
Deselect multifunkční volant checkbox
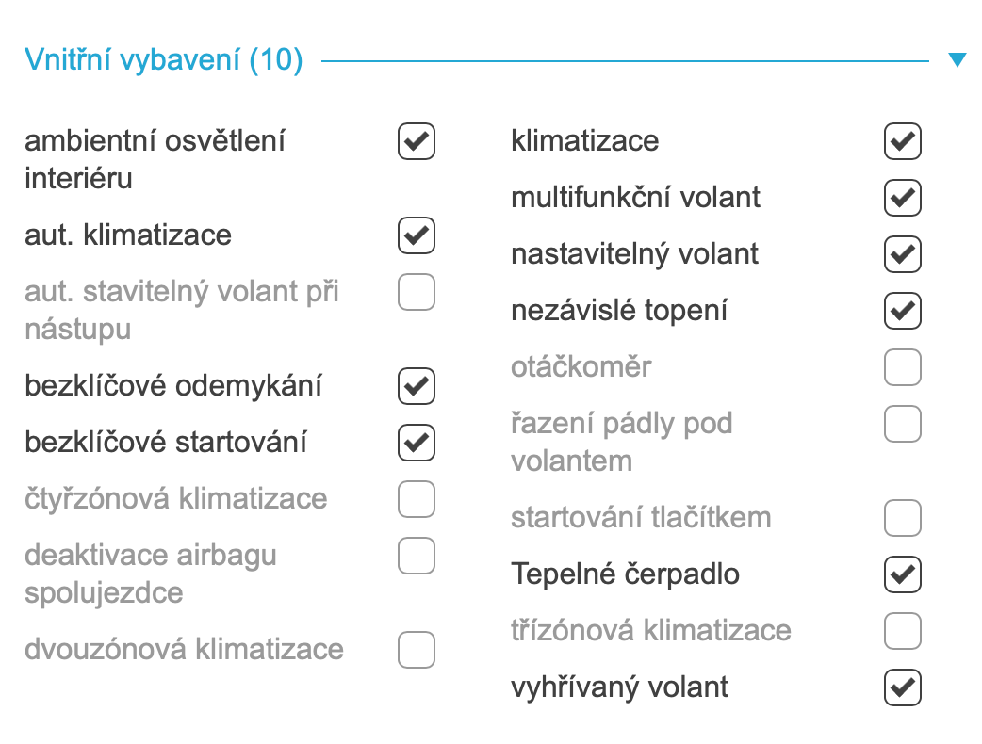coord(903,198)
